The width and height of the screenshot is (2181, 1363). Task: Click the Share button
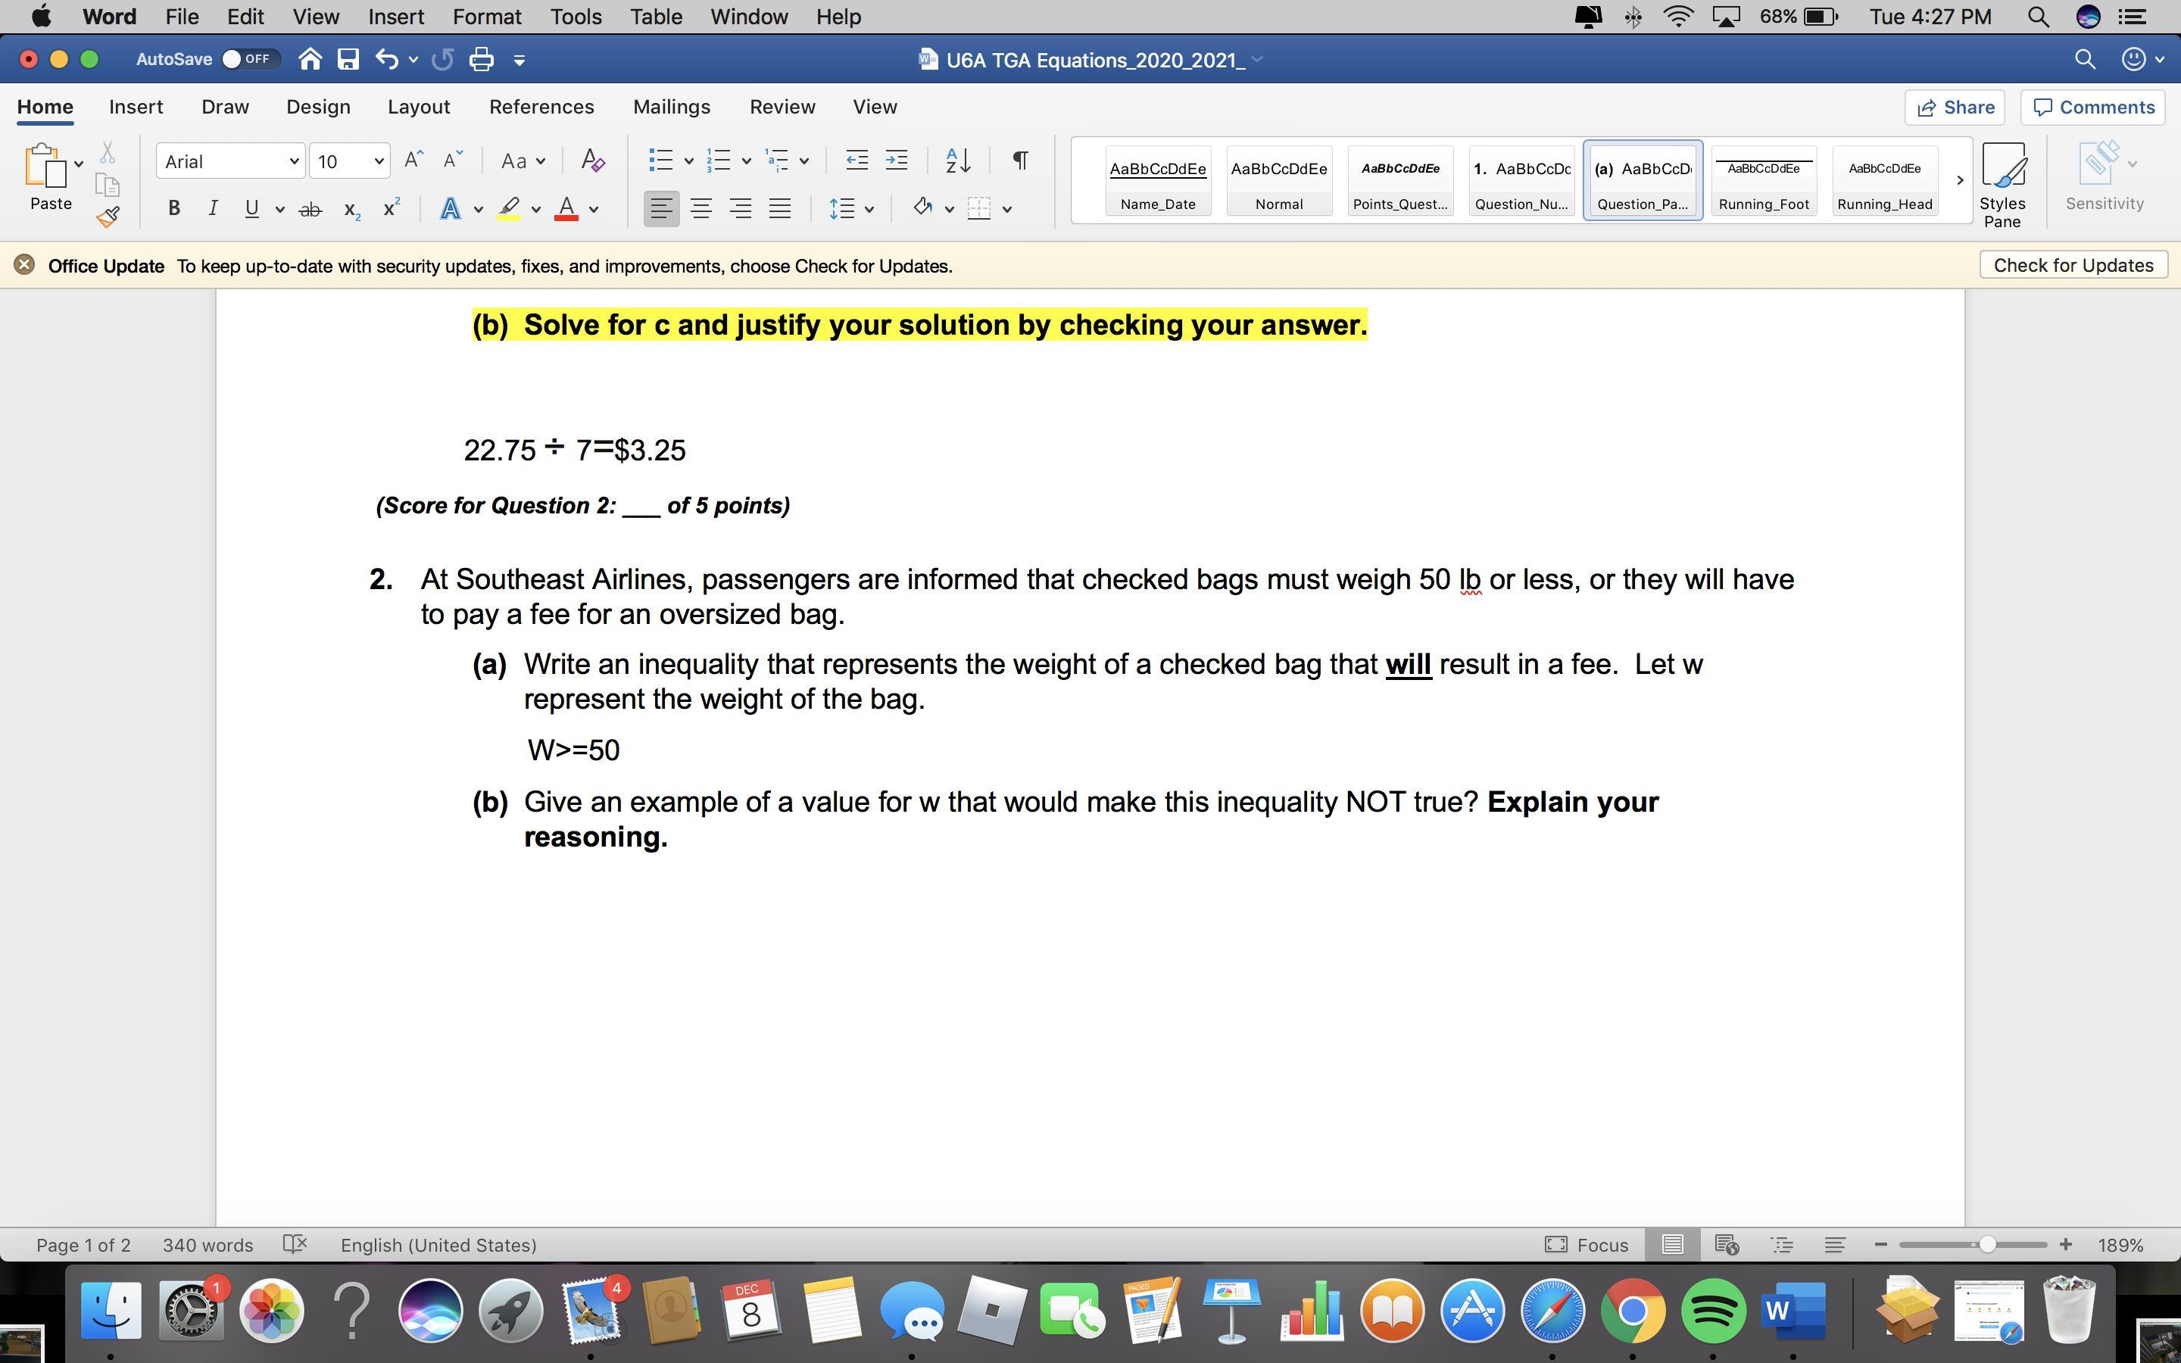pyautogui.click(x=1954, y=108)
